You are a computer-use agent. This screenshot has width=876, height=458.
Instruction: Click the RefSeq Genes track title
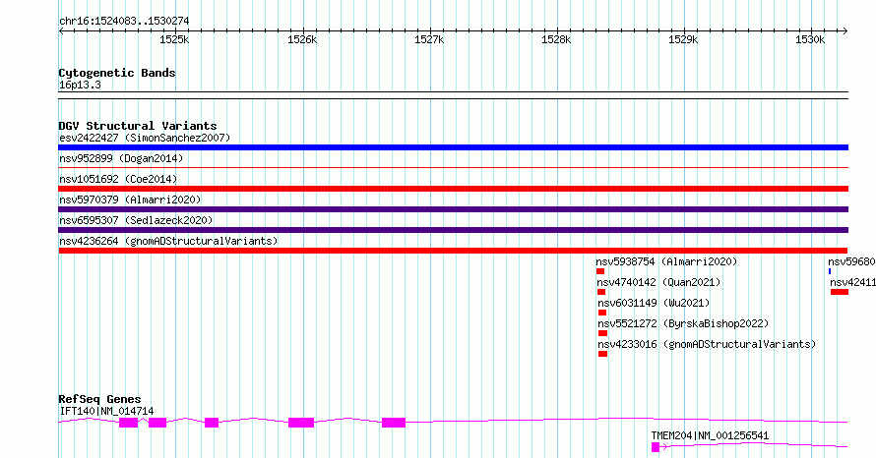pos(99,399)
